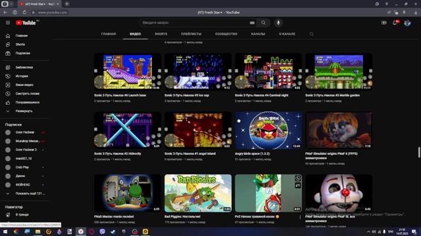
Task: Click the page vertical scrollbar thumb
Action: [x=419, y=152]
